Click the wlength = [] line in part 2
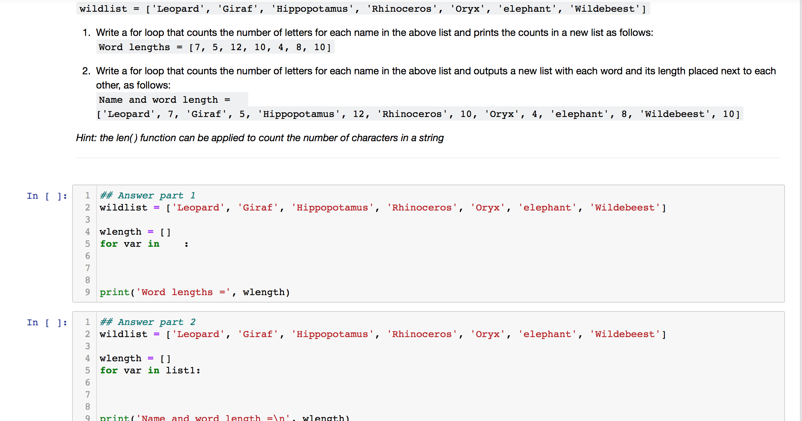 pos(135,358)
